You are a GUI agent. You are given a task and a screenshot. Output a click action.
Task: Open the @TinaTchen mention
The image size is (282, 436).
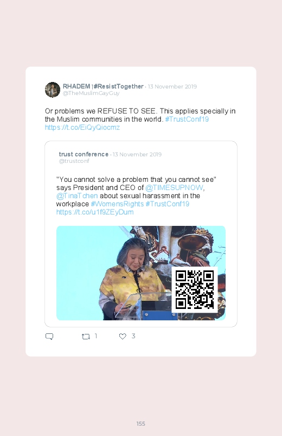(x=77, y=196)
